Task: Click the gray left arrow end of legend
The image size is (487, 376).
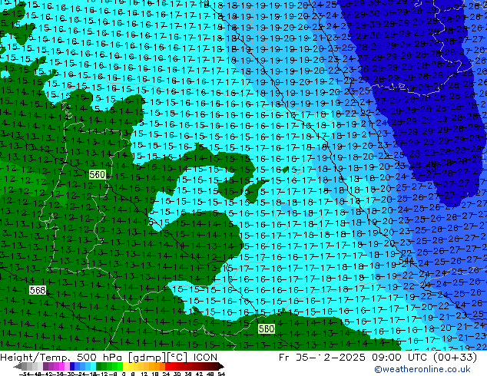Action: tap(18, 366)
